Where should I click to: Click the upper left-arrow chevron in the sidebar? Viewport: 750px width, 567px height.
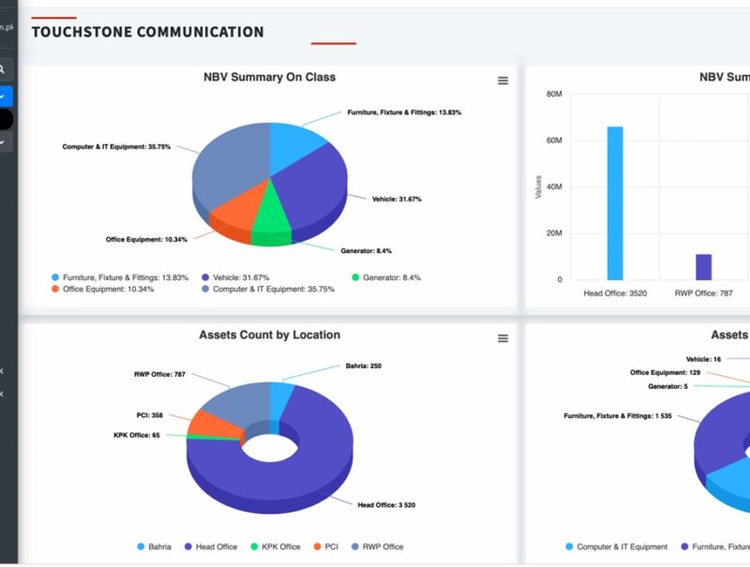[x=3, y=371]
